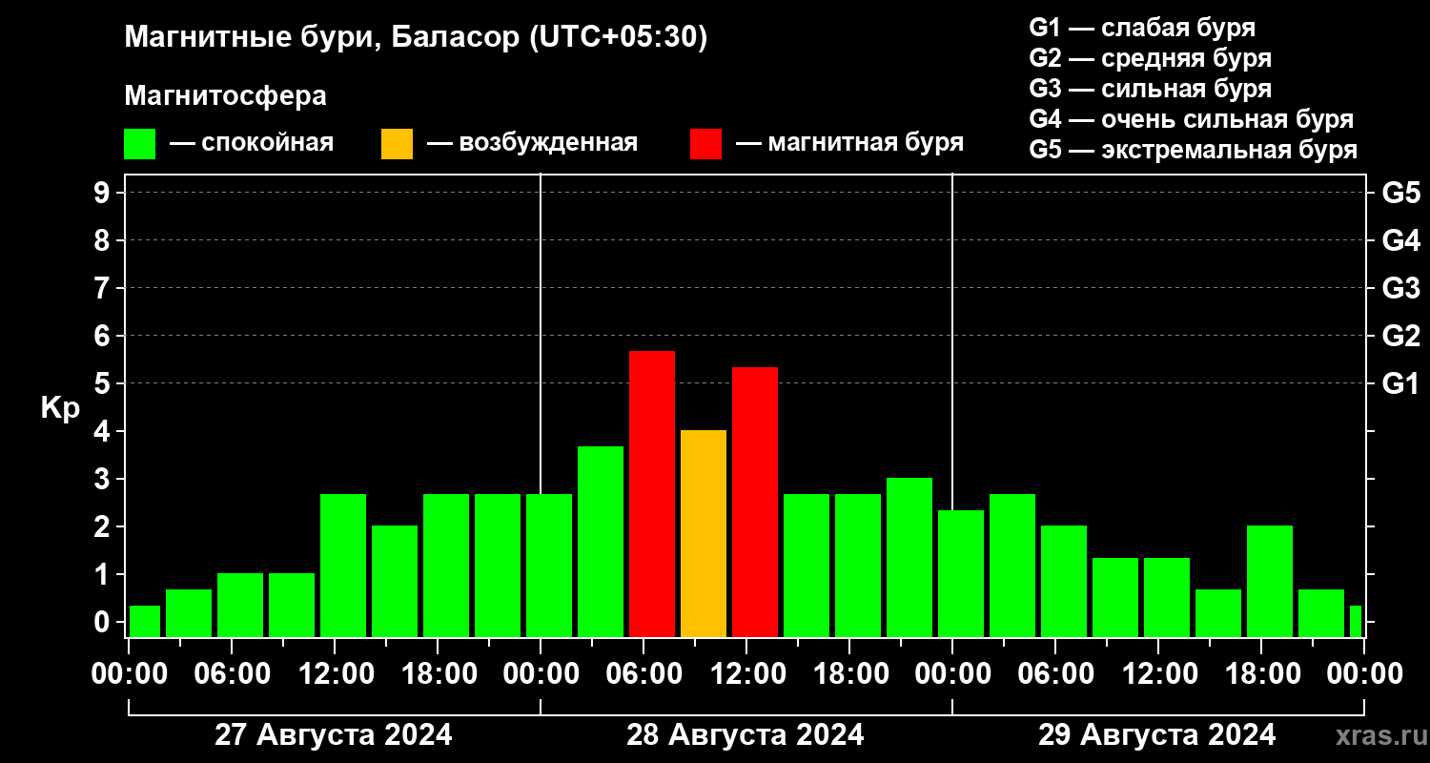
Task: Select the tallest red bar on 28 August
Action: [x=652, y=494]
